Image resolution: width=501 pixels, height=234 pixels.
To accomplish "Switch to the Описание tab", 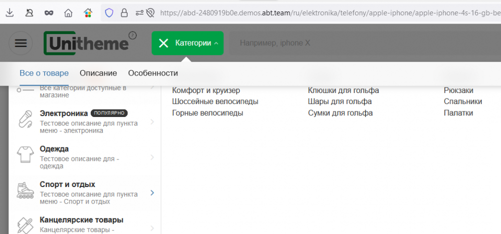I will (98, 73).
